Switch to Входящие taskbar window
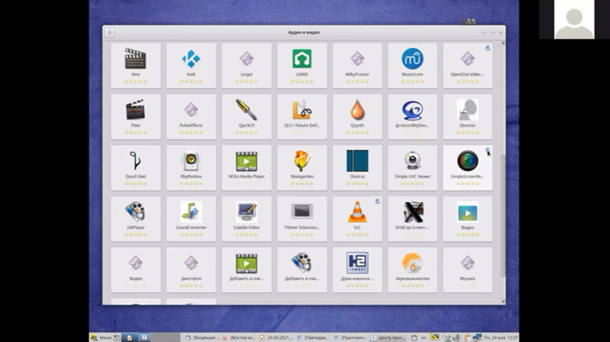 tap(203, 337)
